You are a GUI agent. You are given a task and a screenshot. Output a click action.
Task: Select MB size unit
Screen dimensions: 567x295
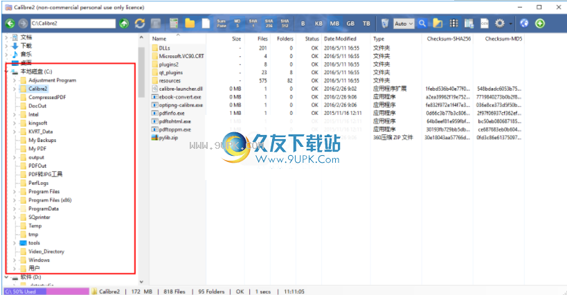coord(334,24)
